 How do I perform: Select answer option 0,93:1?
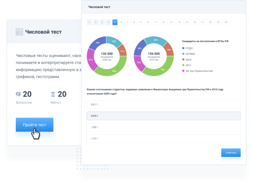tap(163, 116)
